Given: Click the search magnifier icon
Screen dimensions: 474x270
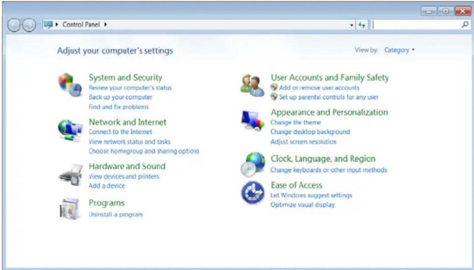Looking at the screenshot, I should coord(465,25).
